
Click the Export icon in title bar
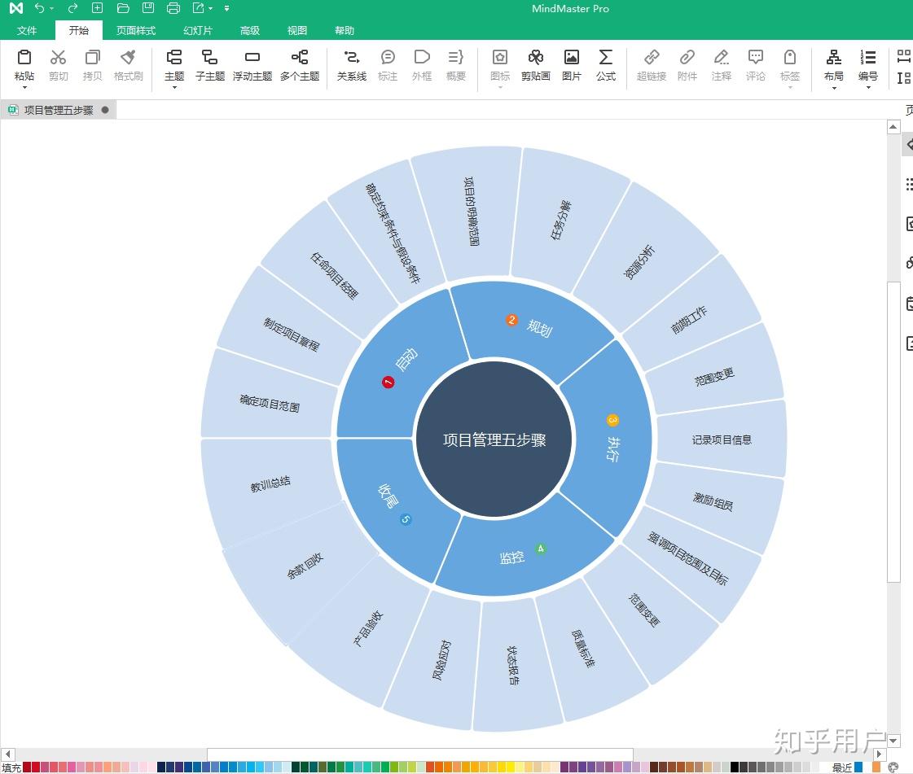point(199,8)
